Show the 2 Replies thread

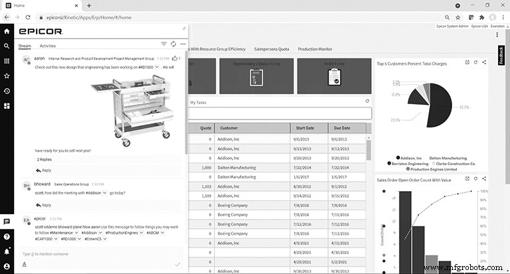point(44,159)
